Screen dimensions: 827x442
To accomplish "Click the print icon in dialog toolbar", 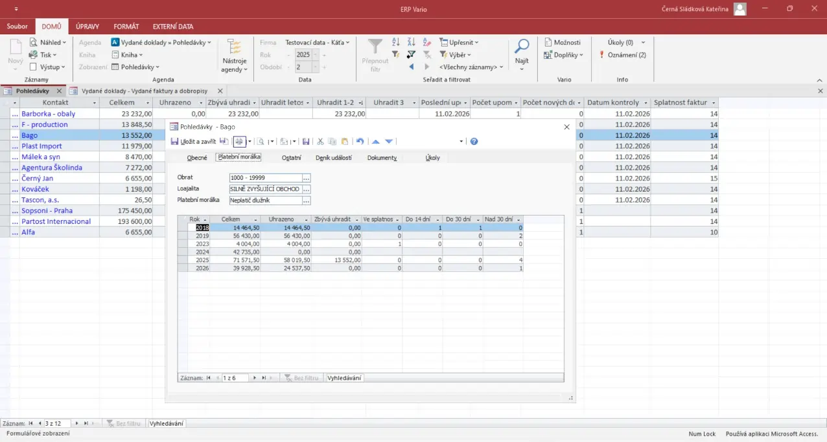I will [x=239, y=141].
